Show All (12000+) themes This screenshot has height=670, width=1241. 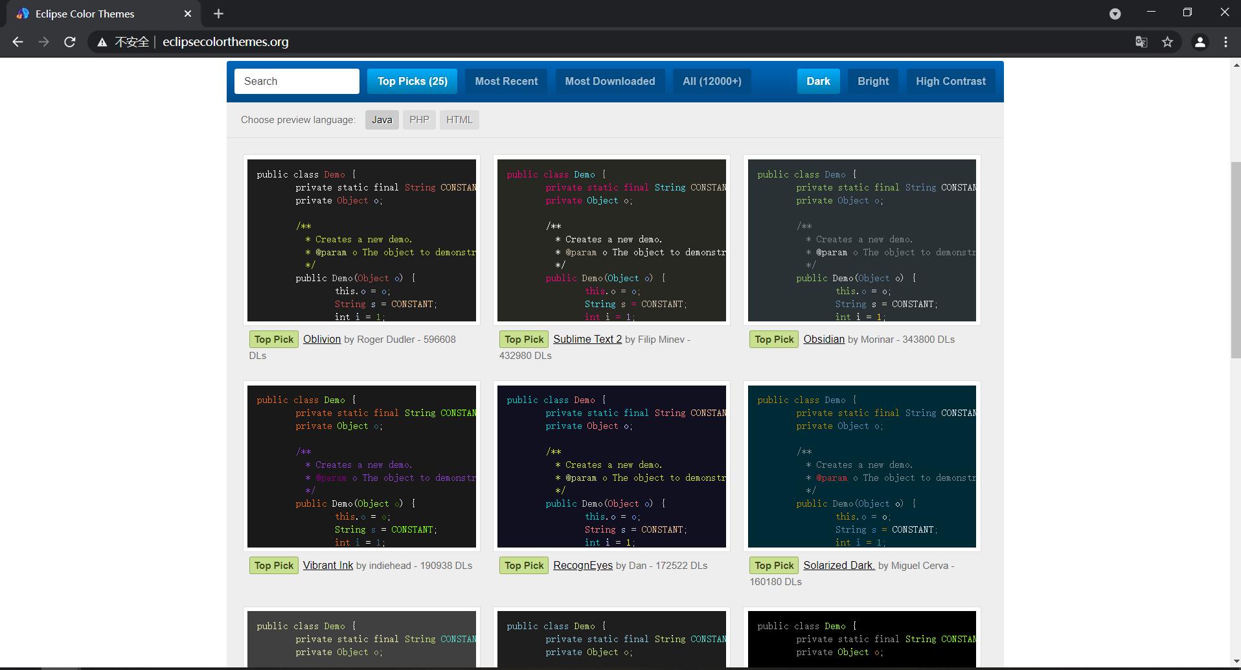pos(712,81)
